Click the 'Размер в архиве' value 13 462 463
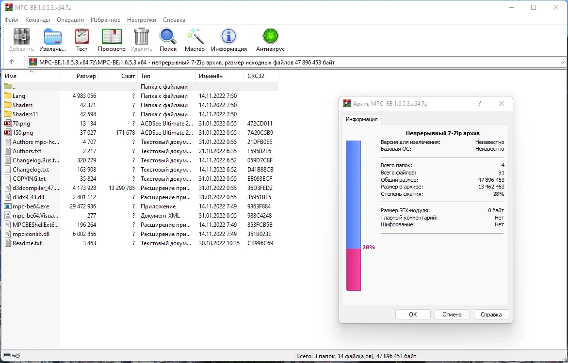The width and height of the screenshot is (568, 363). click(x=491, y=187)
